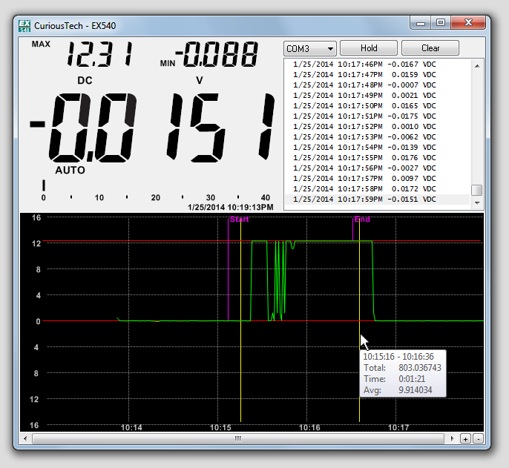The image size is (509, 468).
Task: Click the log list scrollbar thumb
Action: tap(476, 190)
